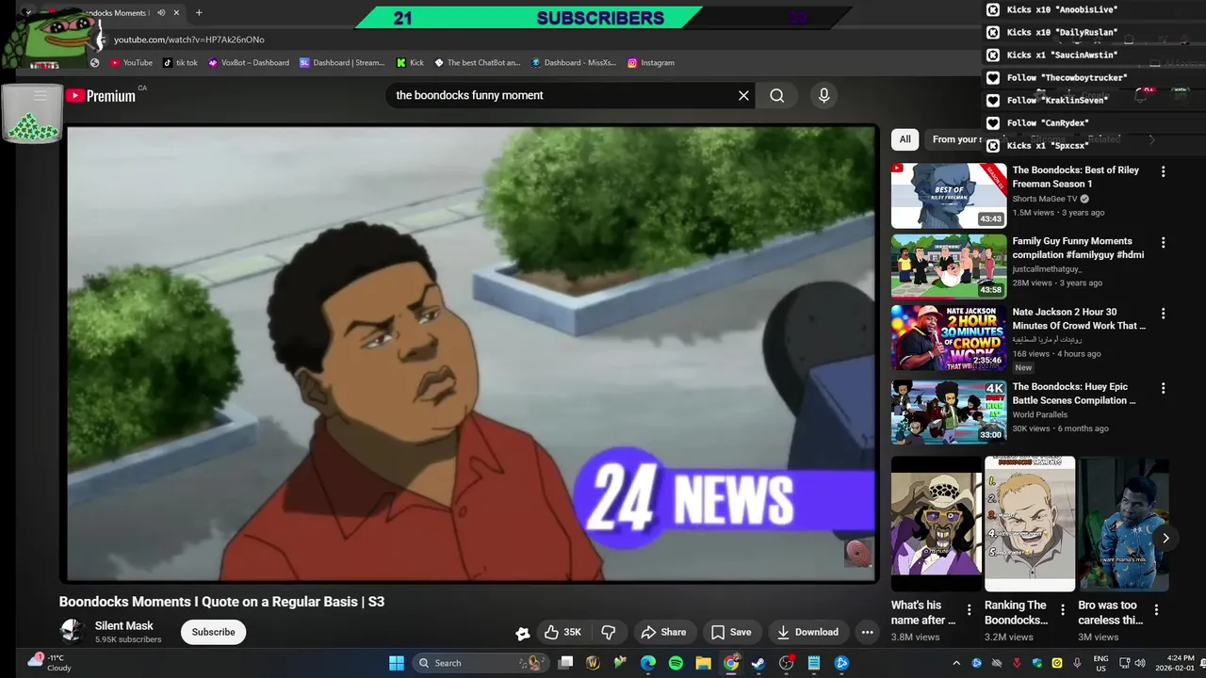This screenshot has width=1206, height=678.
Task: Start voice search with microphone
Action: (x=823, y=95)
